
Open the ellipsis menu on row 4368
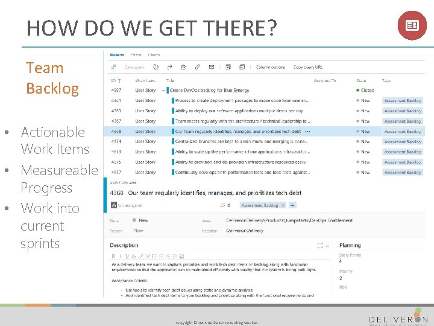(x=307, y=132)
